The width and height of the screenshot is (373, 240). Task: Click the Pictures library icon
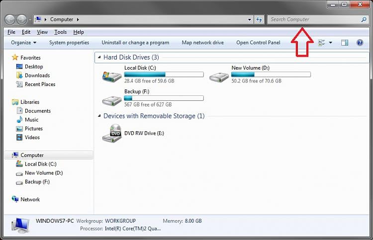(x=19, y=129)
